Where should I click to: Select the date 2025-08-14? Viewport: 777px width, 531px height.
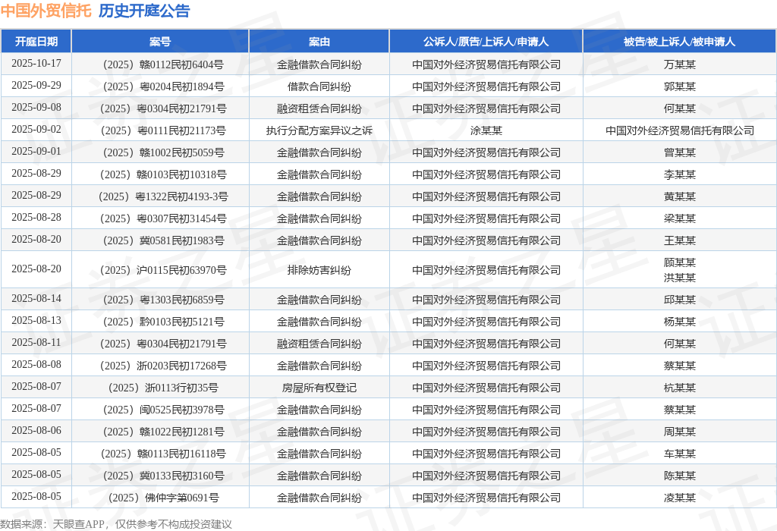click(x=36, y=298)
